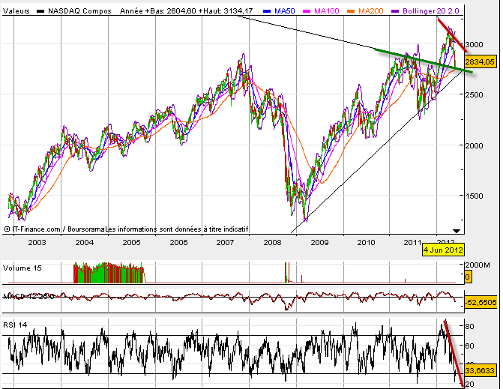The image size is (503, 389).
Task: Click the Bollinger 20 2.0 legend label
Action: coord(435,12)
